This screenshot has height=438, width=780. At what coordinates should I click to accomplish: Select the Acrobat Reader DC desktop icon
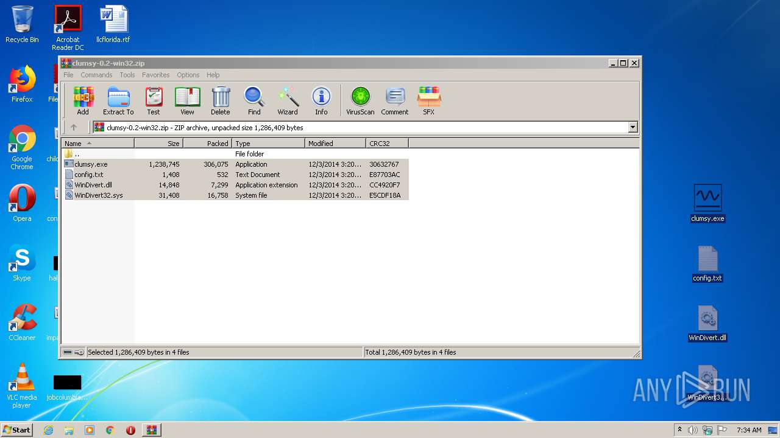click(x=68, y=28)
